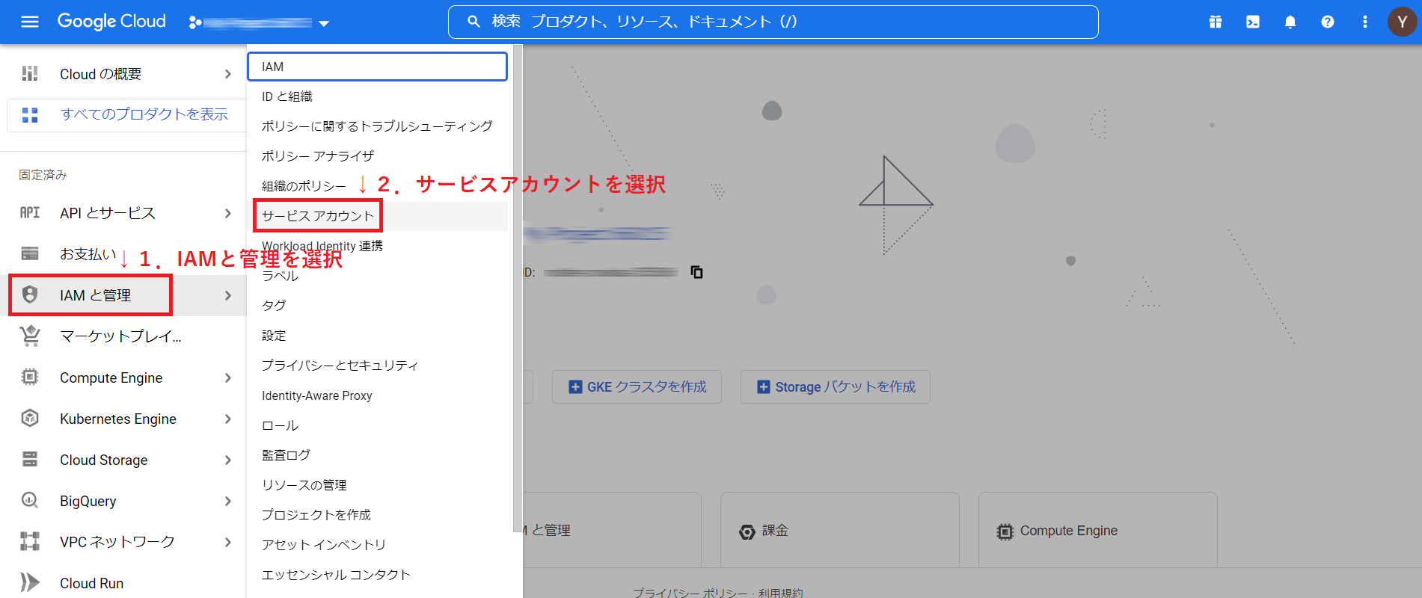This screenshot has height=598, width=1422.
Task: Click the Google Cloud logo
Action: [x=111, y=22]
